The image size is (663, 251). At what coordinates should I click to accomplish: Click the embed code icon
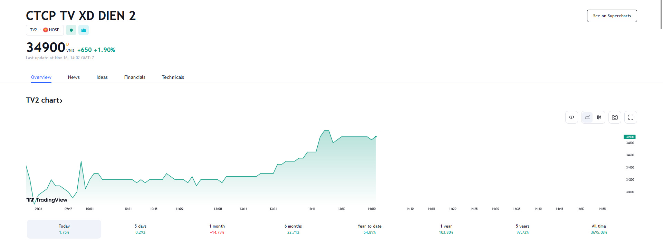tap(571, 117)
